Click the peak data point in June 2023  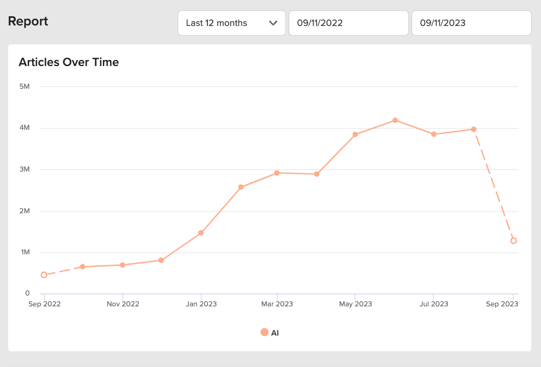pyautogui.click(x=395, y=120)
